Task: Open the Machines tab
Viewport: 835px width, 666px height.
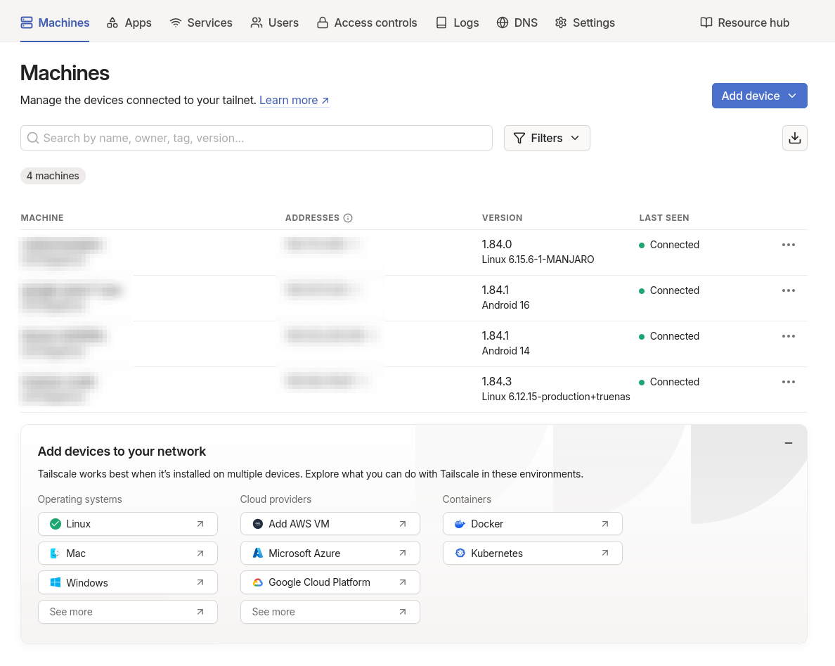Action: (x=55, y=23)
